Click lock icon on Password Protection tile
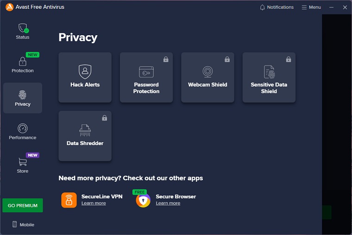The height and width of the screenshot is (235, 352). coord(166,59)
